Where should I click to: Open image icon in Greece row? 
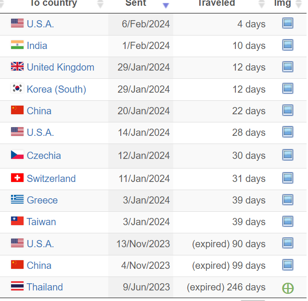[288, 200]
